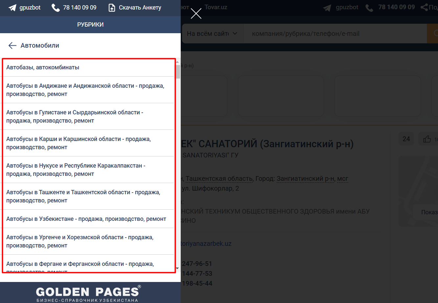The image size is (438, 303).
Task: Click Ташкентская область address link
Action: (219, 178)
